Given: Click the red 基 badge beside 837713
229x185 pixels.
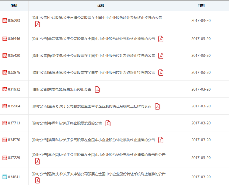Looking at the screenshot, I should (x=5, y=123).
